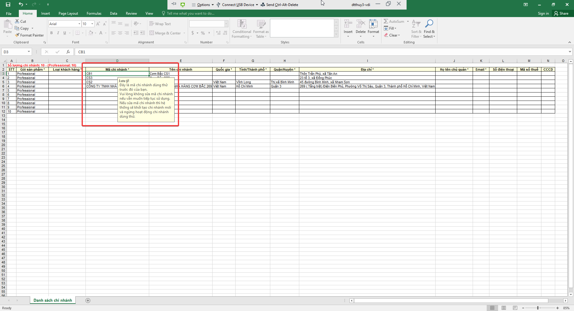Viewport: 574px width, 311px height.
Task: Decrease font size with the small A icon
Action: [105, 24]
